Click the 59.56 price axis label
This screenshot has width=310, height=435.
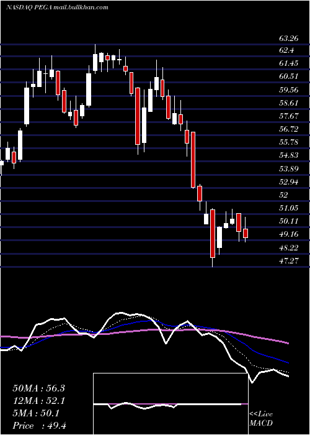coord(289,89)
